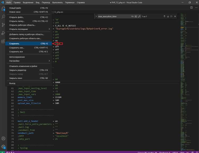This screenshot has height=153, width=199.
Task: Choose Добавить папку в рабочую область...
Action: click(29, 34)
